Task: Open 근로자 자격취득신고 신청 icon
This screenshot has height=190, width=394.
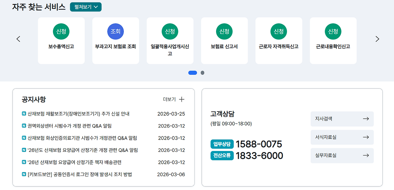Action: coord(279,31)
